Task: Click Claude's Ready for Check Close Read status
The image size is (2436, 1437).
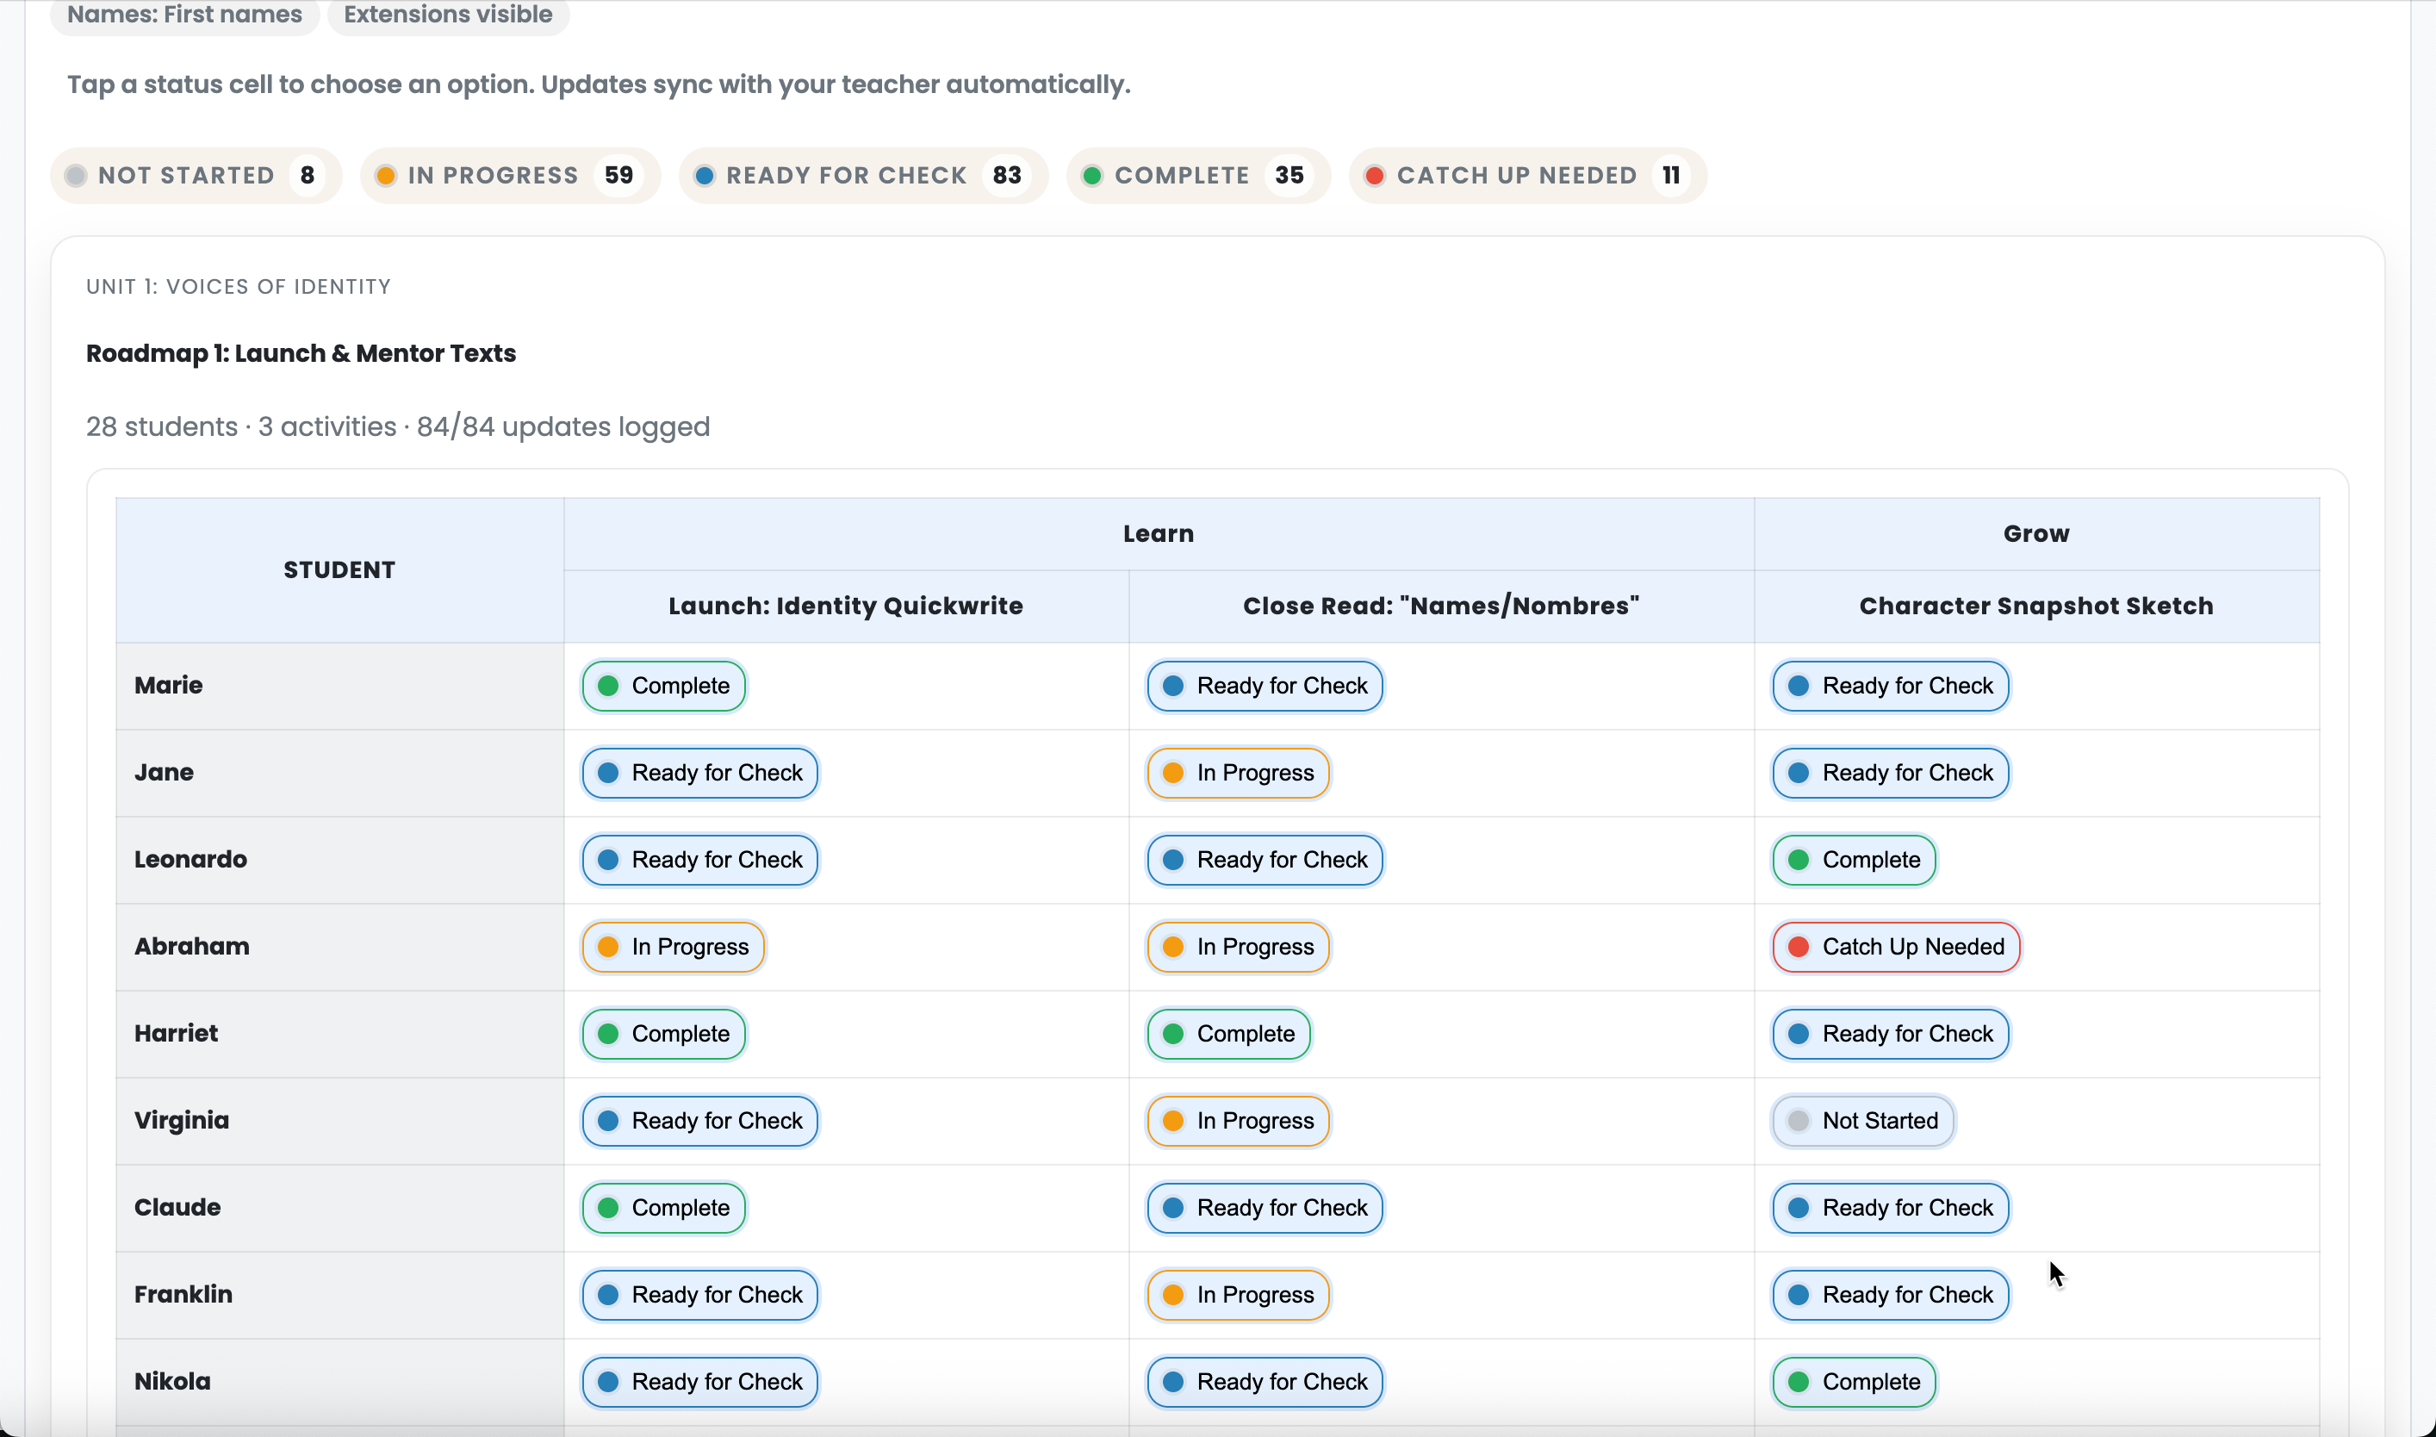Action: (x=1265, y=1209)
